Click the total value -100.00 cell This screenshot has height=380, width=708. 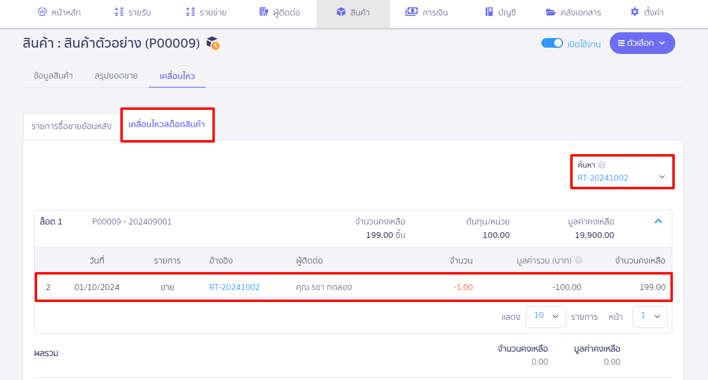(566, 287)
